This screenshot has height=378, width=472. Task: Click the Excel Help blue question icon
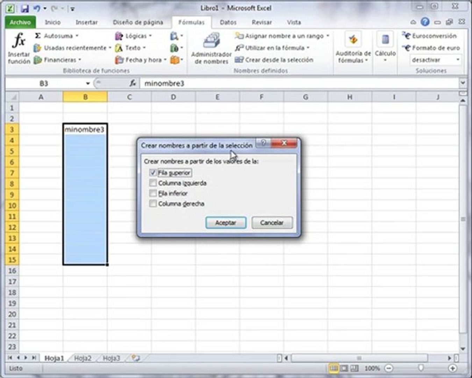425,22
